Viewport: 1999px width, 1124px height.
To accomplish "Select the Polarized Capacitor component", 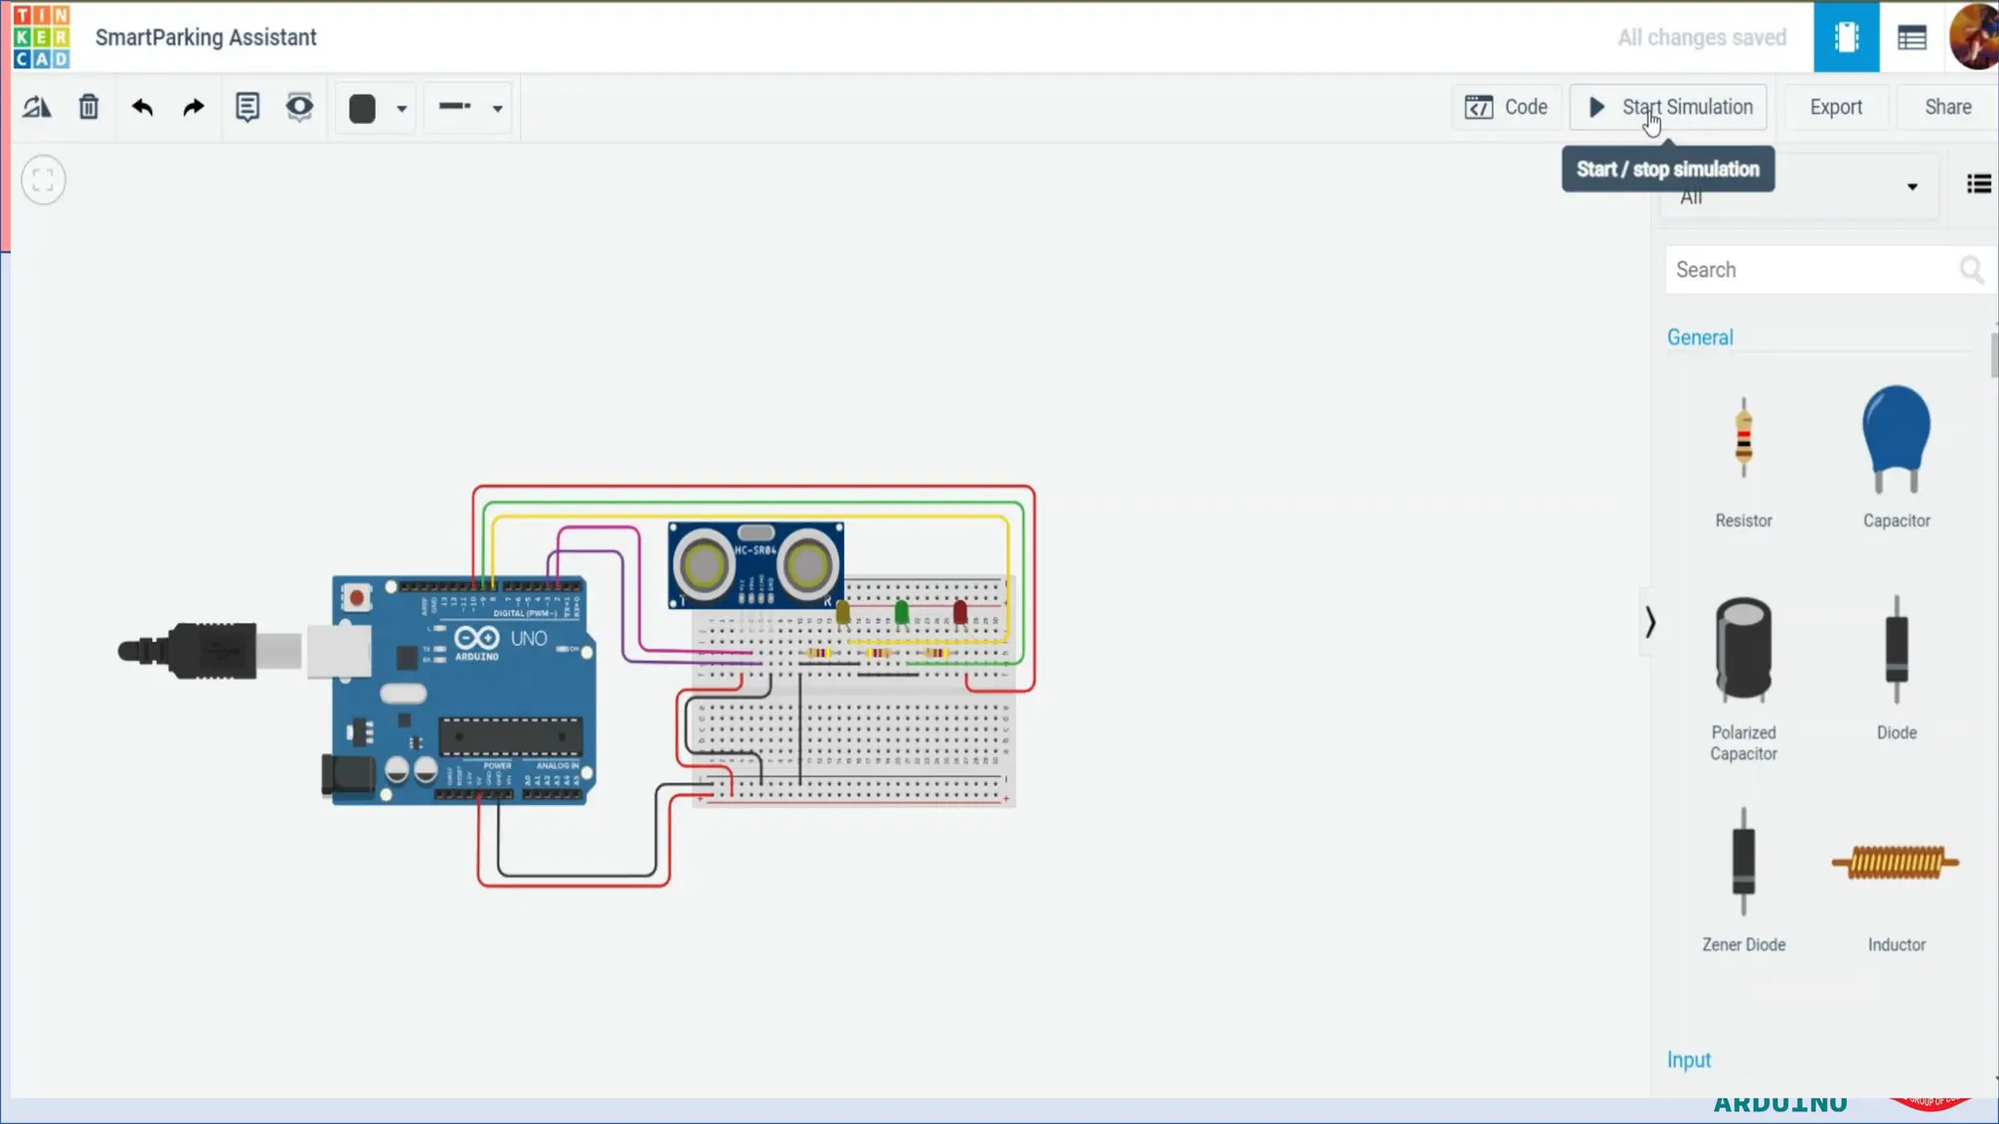I will pyautogui.click(x=1743, y=679).
